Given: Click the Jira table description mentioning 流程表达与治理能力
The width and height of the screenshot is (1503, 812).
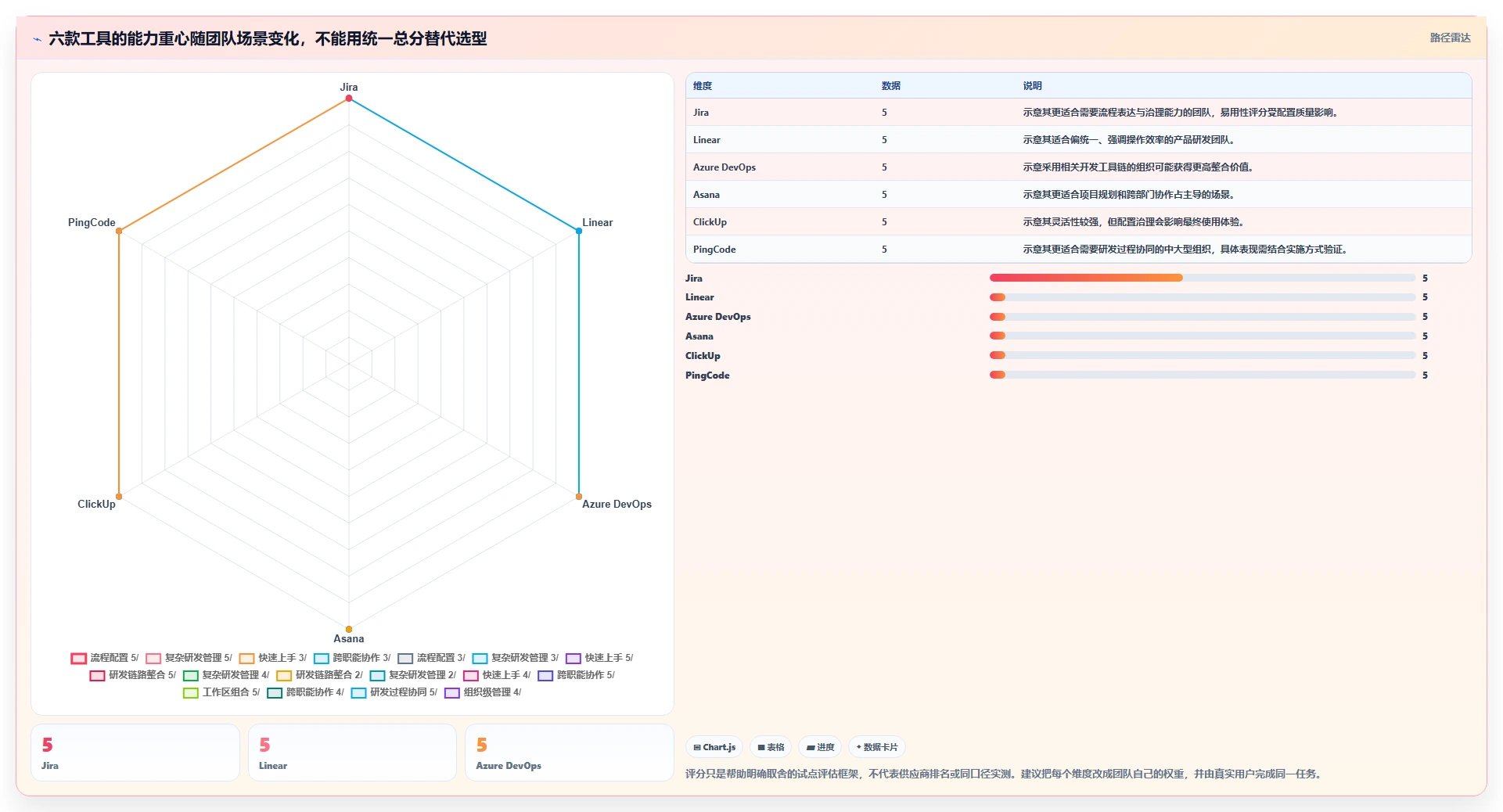Looking at the screenshot, I should pyautogui.click(x=1182, y=113).
